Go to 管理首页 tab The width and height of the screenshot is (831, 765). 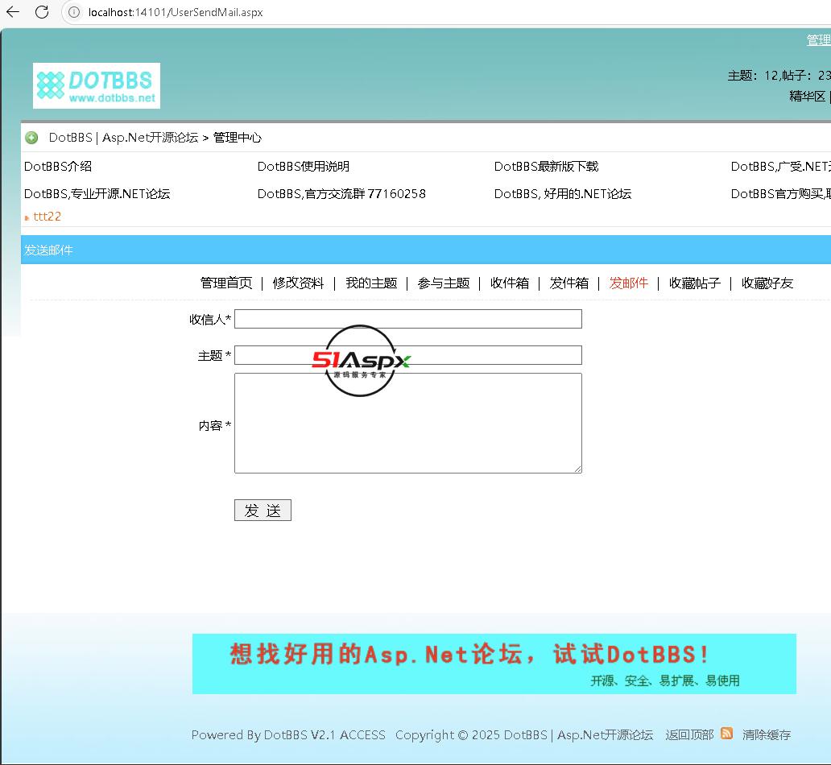[x=226, y=283]
